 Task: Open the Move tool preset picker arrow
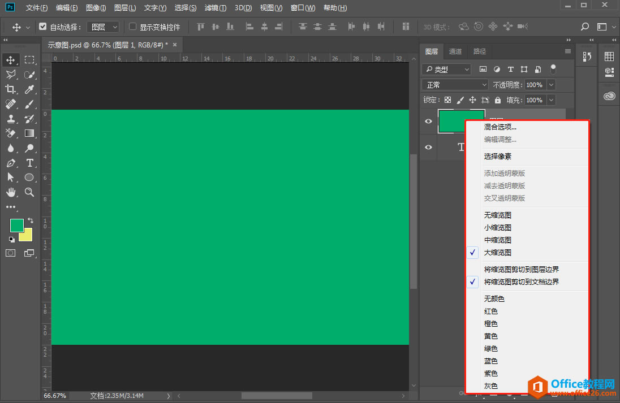pos(28,27)
